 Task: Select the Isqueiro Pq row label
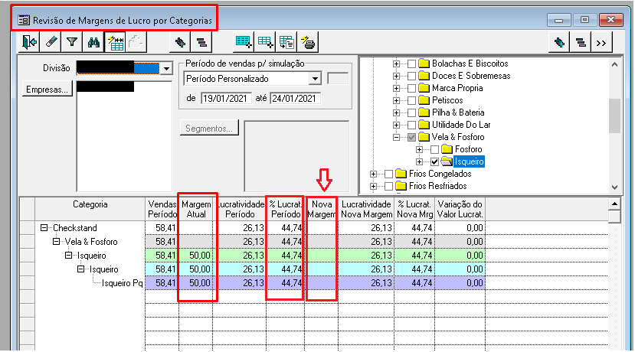click(123, 283)
